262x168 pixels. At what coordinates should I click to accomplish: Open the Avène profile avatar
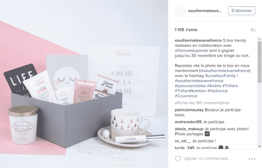[x=180, y=11]
